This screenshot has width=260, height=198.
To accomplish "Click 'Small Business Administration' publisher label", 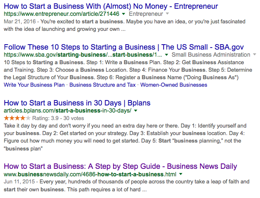I will pyautogui.click(x=211, y=55).
